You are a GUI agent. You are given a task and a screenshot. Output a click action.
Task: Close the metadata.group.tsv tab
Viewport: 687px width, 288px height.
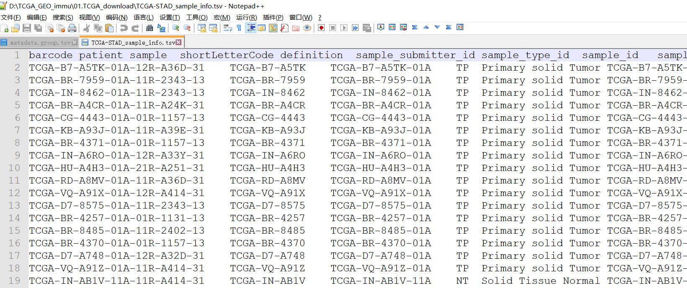coord(75,43)
